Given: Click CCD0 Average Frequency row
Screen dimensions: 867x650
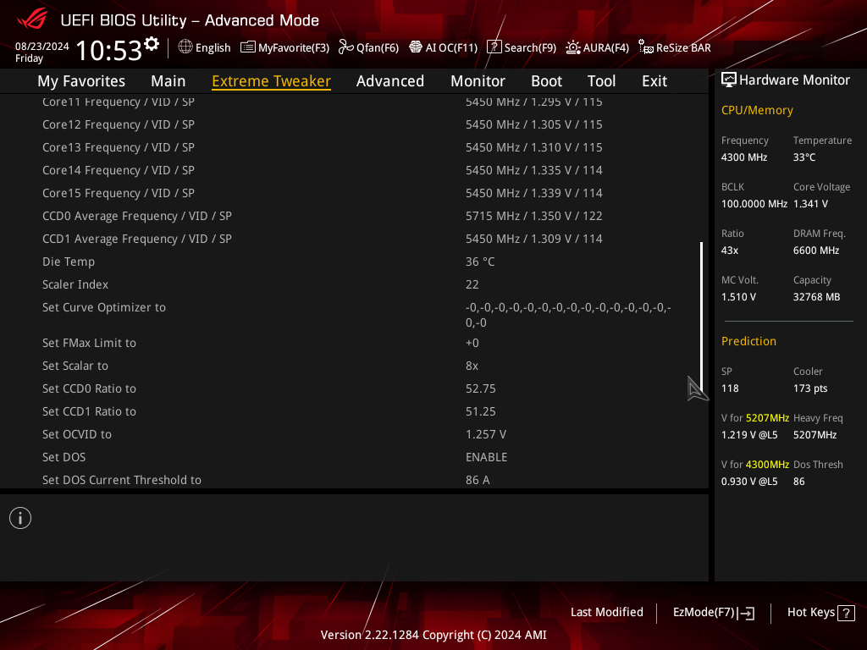Looking at the screenshot, I should pos(354,216).
